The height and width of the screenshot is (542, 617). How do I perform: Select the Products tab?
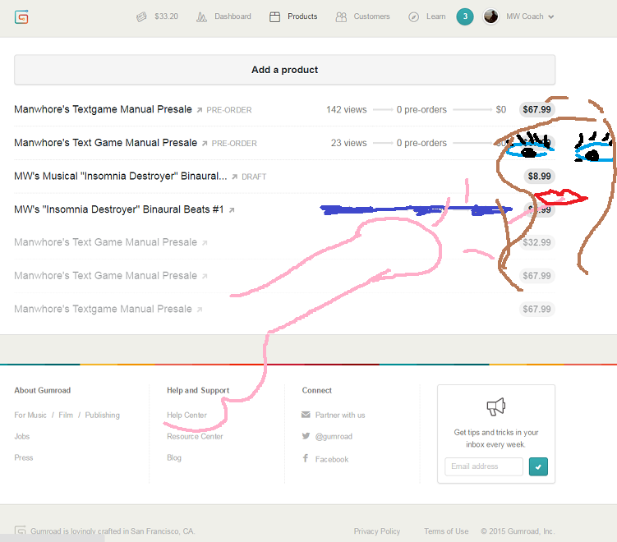coord(302,16)
